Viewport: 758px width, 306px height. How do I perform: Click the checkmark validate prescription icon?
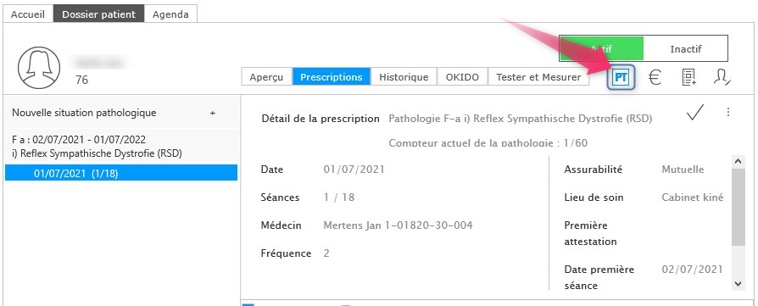coord(694,113)
